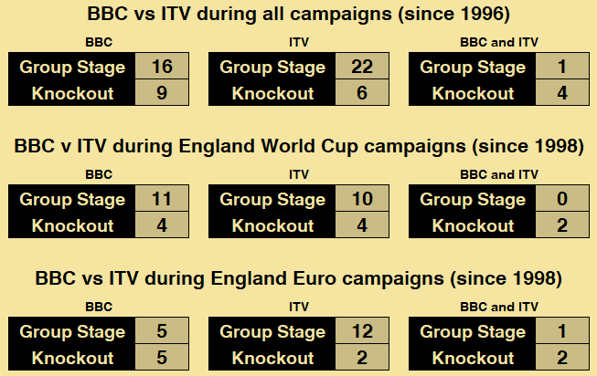The width and height of the screenshot is (597, 376).
Task: Click 'BBC and ITV' Knockout label in Euro table
Action: [473, 358]
